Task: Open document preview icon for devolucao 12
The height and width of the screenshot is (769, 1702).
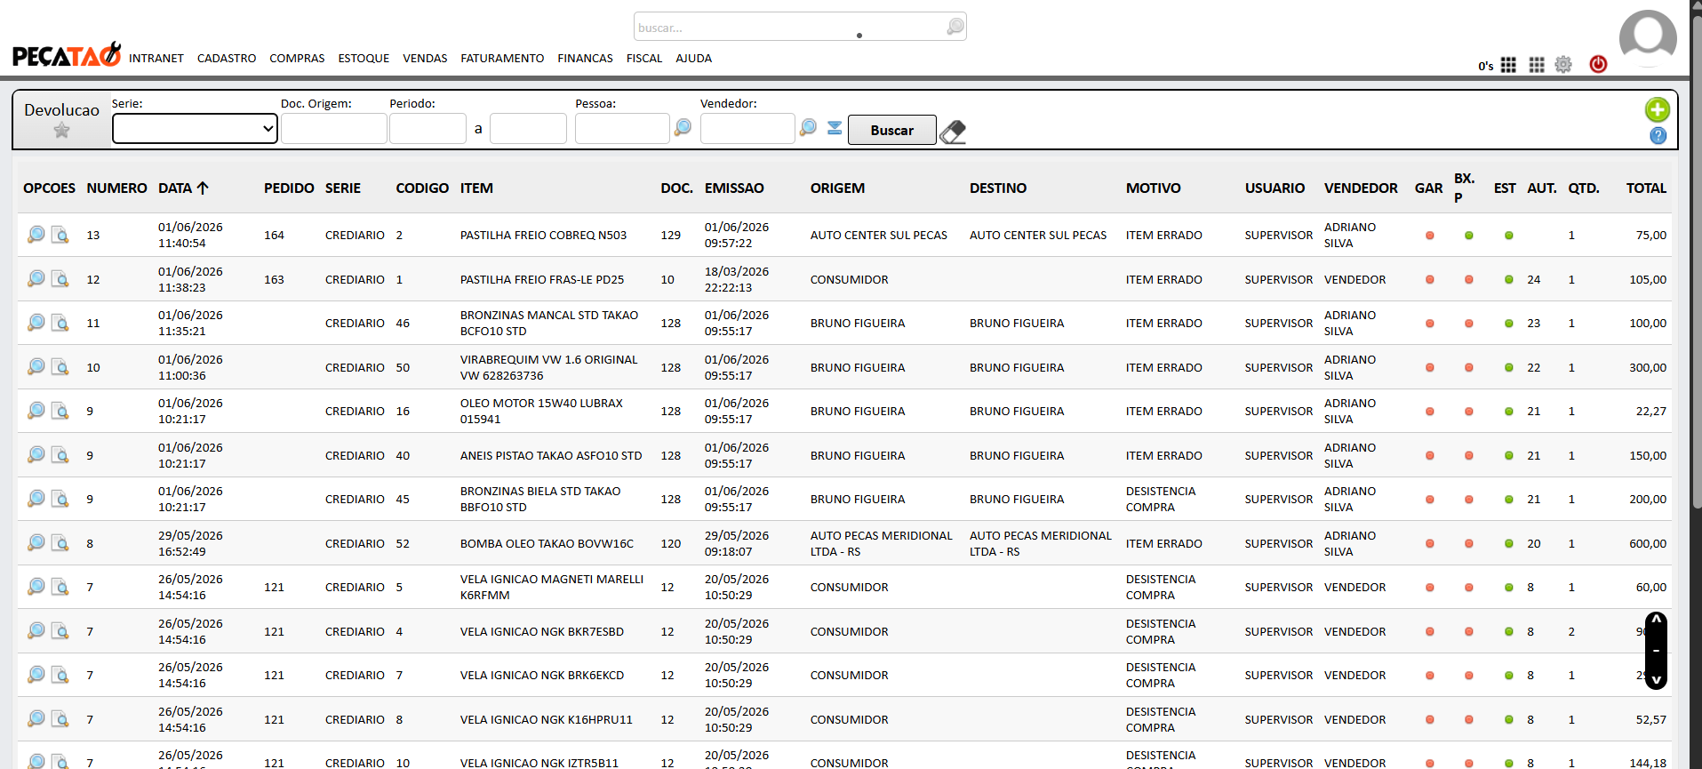Action: (x=60, y=279)
